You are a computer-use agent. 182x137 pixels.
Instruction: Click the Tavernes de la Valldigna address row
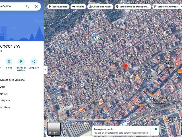[13, 80]
